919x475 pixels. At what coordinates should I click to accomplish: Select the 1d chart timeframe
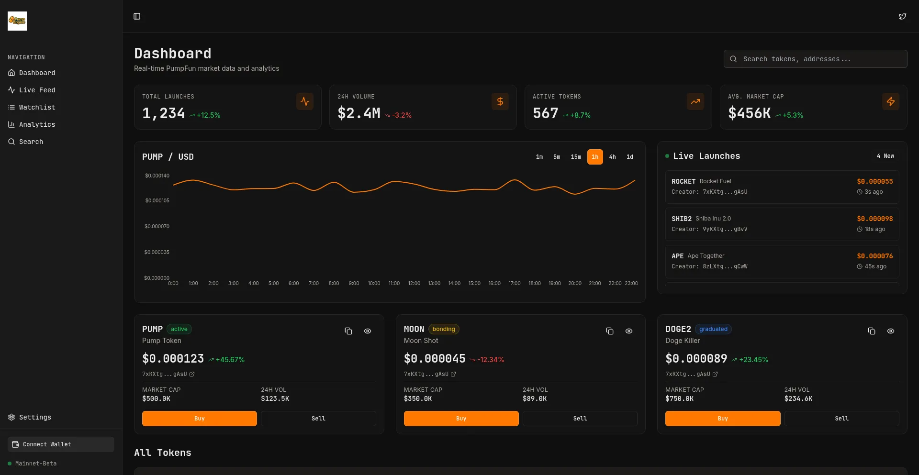pyautogui.click(x=630, y=157)
